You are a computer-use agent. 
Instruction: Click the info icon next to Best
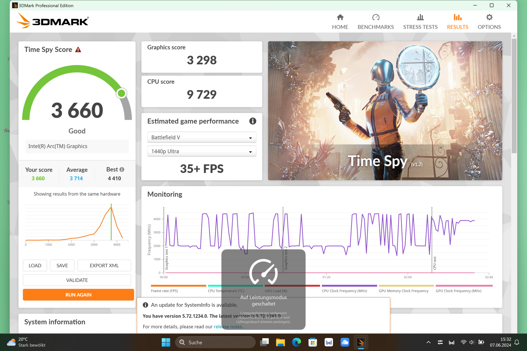click(122, 169)
